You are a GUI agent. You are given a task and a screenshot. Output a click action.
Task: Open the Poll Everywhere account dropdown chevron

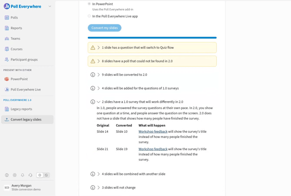pos(50,7)
